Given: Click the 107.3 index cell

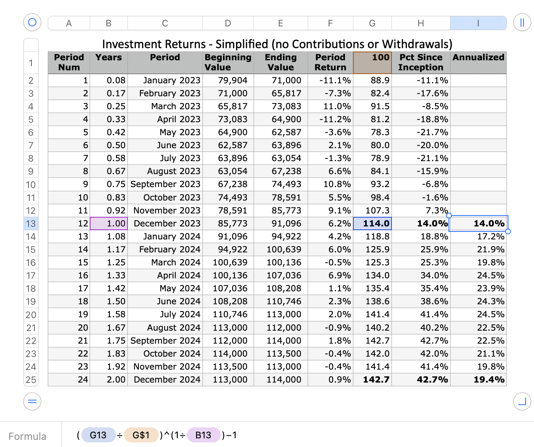Looking at the screenshot, I should [x=372, y=211].
